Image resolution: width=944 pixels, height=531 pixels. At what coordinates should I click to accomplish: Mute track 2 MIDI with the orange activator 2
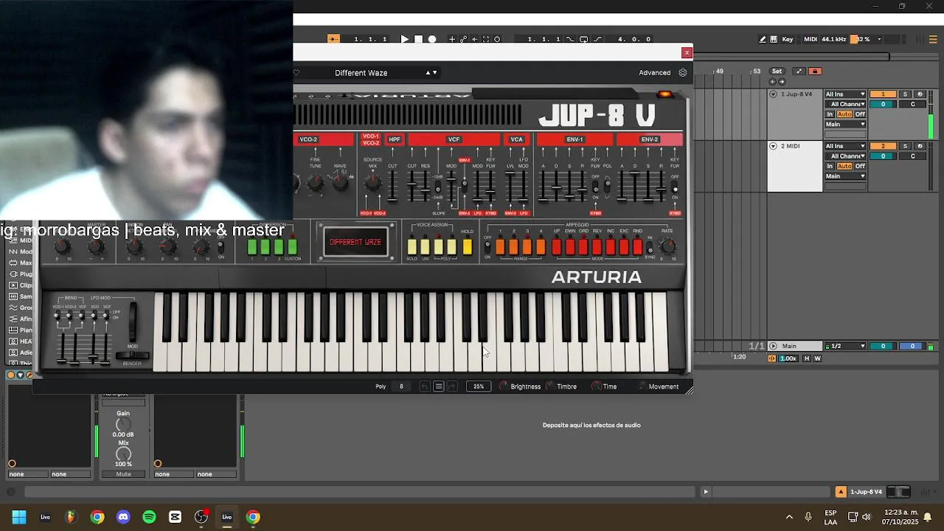pyautogui.click(x=883, y=146)
